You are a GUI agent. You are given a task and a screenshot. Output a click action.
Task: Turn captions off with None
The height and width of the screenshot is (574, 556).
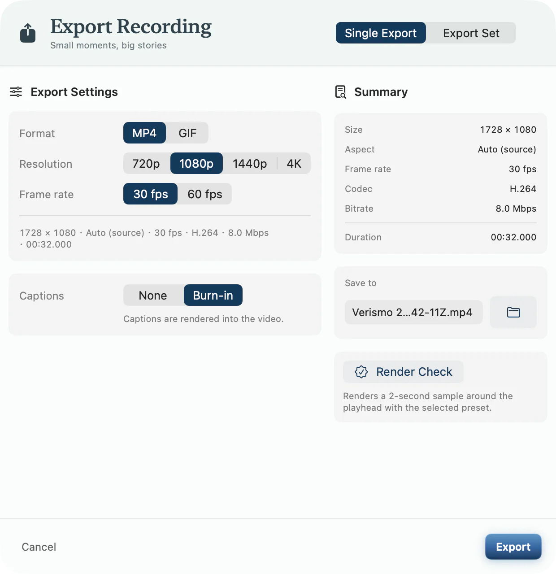pos(153,295)
